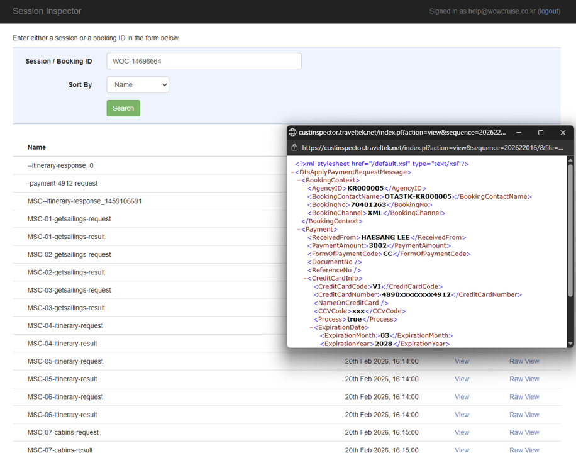Click the green Search button

point(123,108)
